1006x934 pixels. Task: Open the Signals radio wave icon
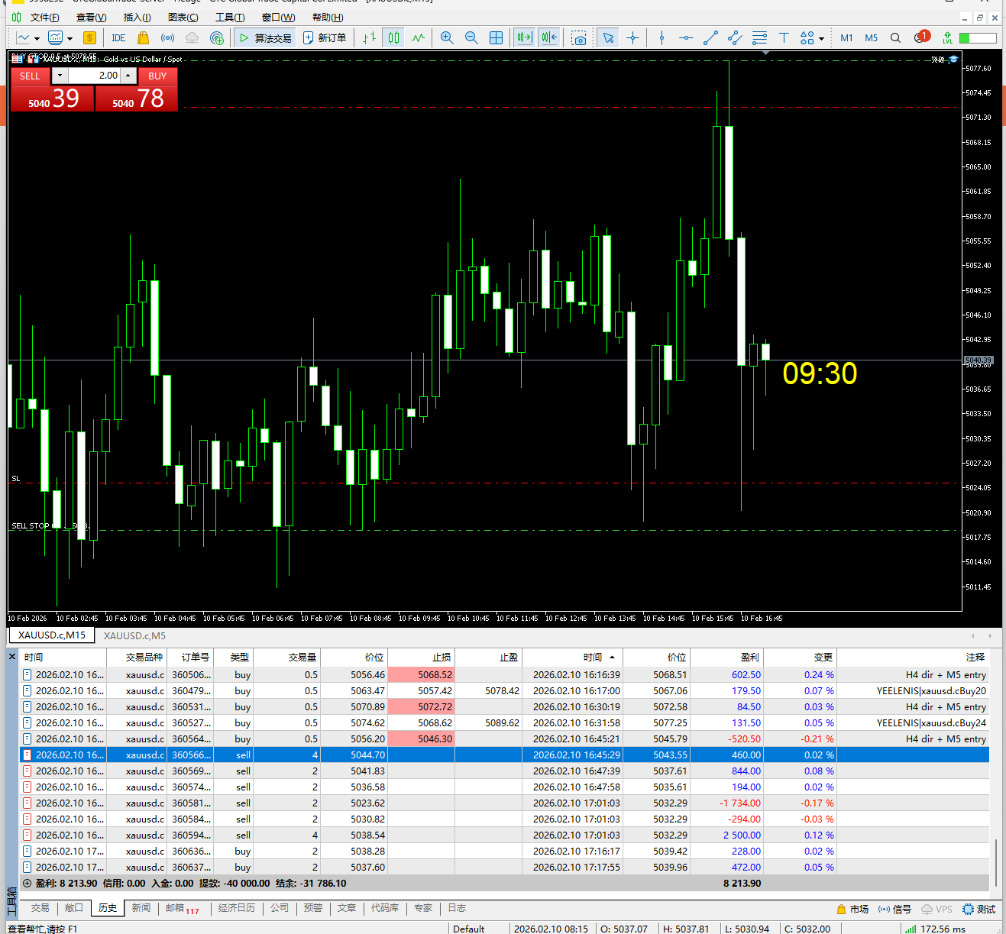(x=167, y=37)
